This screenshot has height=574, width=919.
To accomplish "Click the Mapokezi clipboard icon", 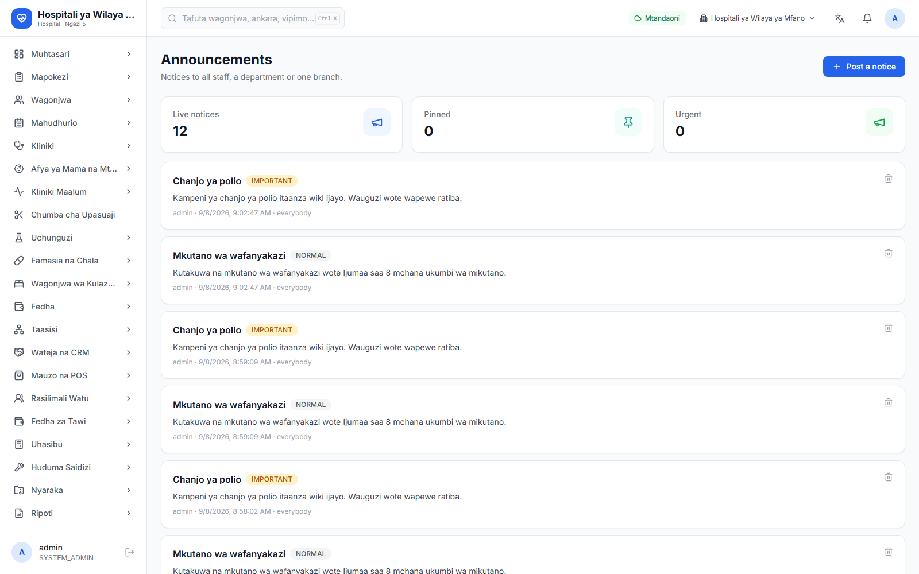I will click(x=19, y=77).
